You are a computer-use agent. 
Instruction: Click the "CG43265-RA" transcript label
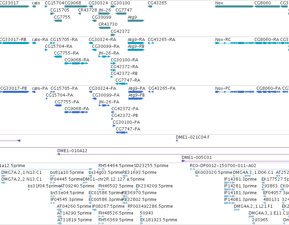click(x=161, y=40)
